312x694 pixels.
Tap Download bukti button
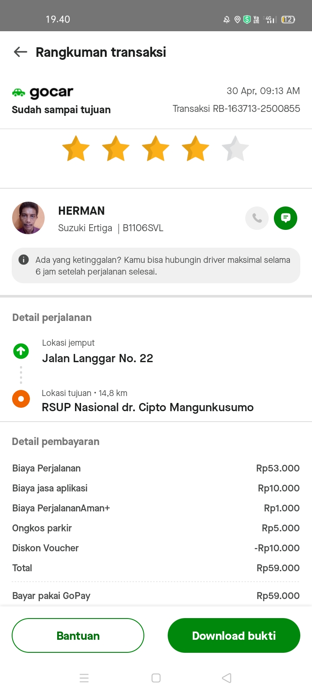pos(234,635)
